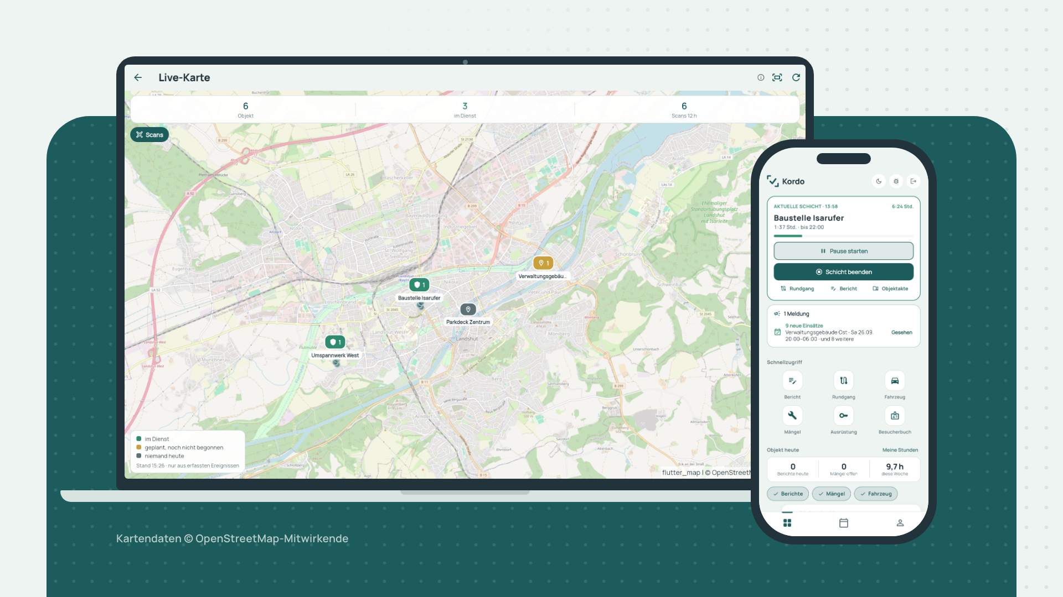Click the 3 im Dienst counter
Screen dimensions: 1063x597
point(465,109)
